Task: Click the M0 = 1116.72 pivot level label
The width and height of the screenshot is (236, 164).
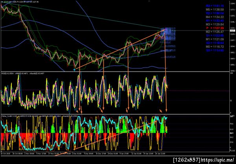Action: click(215, 47)
